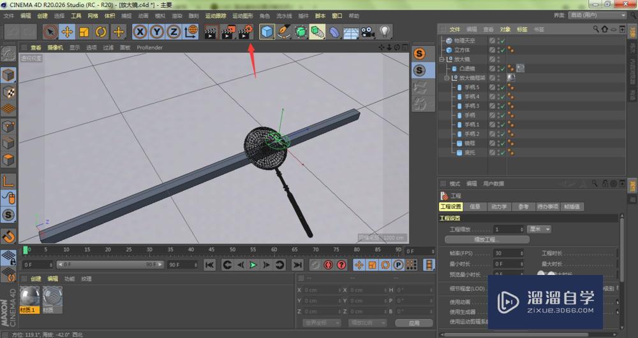Play the animation forward
638x338 pixels.
(x=253, y=265)
